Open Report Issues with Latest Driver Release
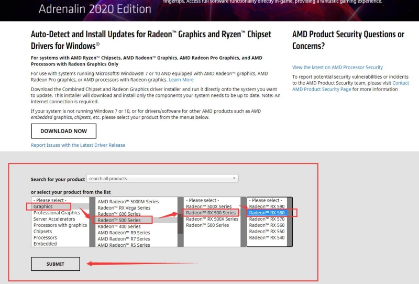Image resolution: width=419 pixels, height=284 pixels. (78, 145)
